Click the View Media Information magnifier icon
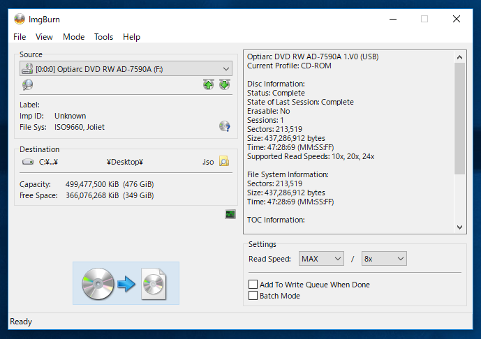The height and width of the screenshot is (339, 481). [28, 85]
